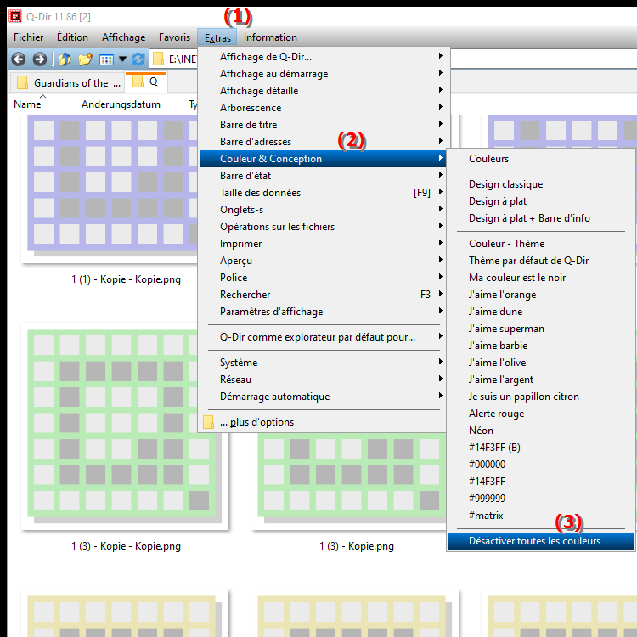Click the new folder icon in toolbar
The height and width of the screenshot is (637, 637).
(x=85, y=59)
